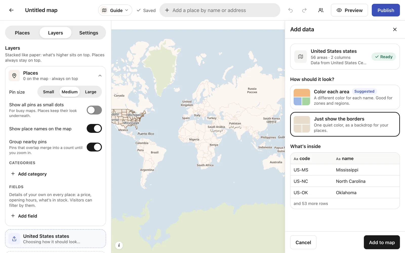Switch to the Layers tab
Image resolution: width=405 pixels, height=253 pixels.
tap(55, 33)
